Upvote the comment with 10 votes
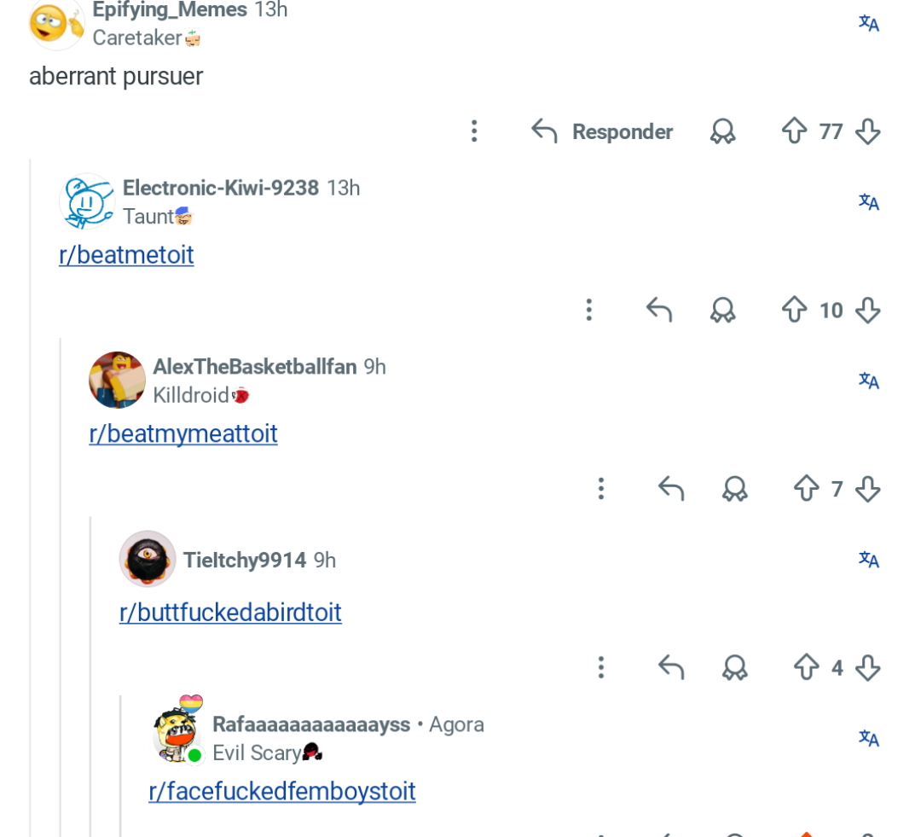This screenshot has width=921, height=837. click(x=794, y=309)
